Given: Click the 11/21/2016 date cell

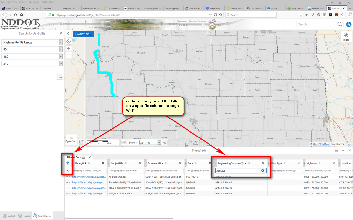Looking at the screenshot, I should 192,177.
